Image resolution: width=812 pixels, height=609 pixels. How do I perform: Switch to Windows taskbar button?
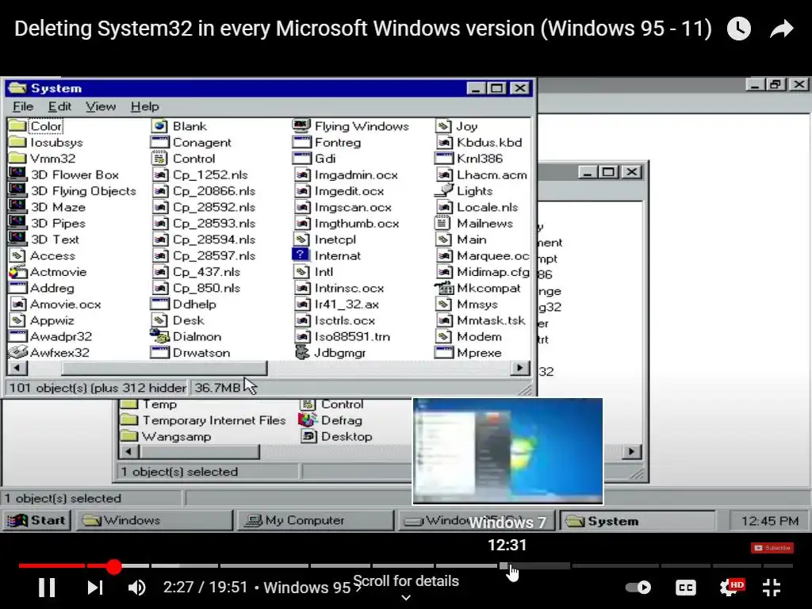(155, 520)
